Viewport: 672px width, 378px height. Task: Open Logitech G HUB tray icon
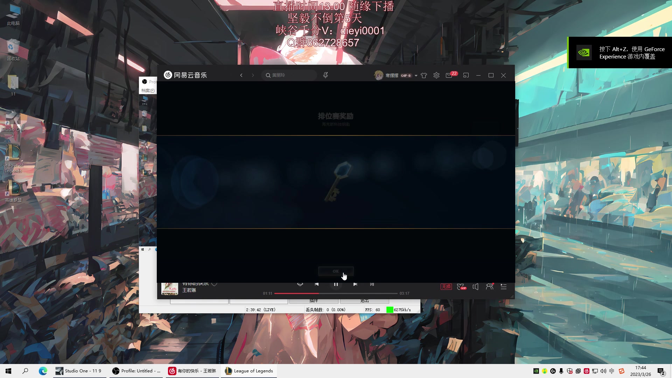[x=553, y=371]
